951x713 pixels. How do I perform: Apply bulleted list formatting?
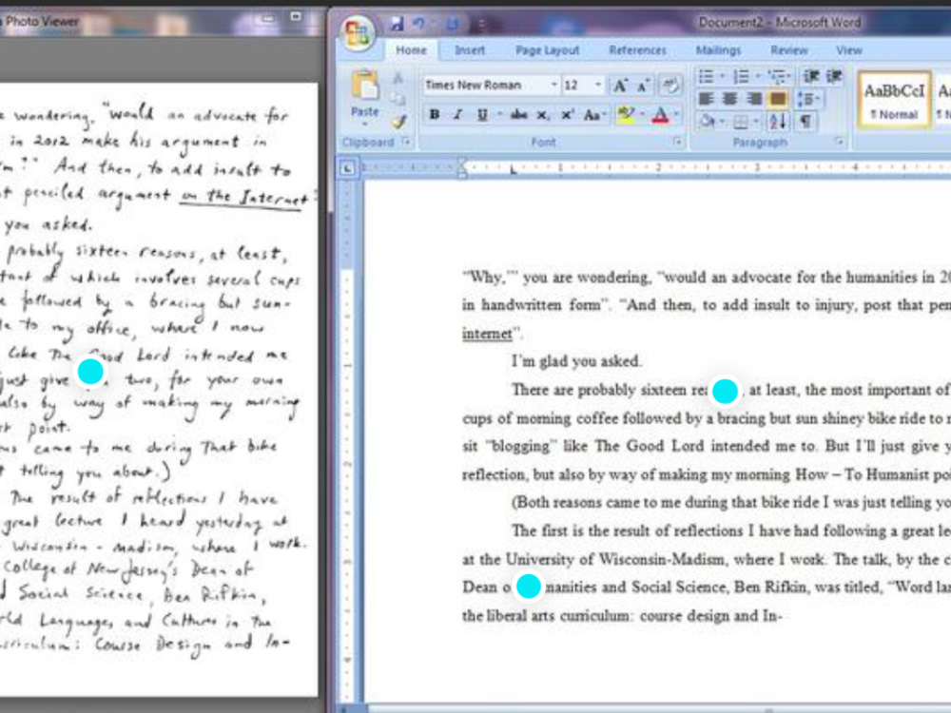coord(706,76)
